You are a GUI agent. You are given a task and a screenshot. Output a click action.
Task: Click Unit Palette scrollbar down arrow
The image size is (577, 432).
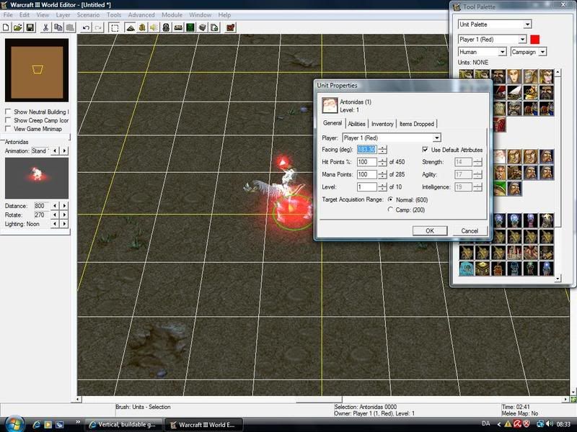(558, 279)
